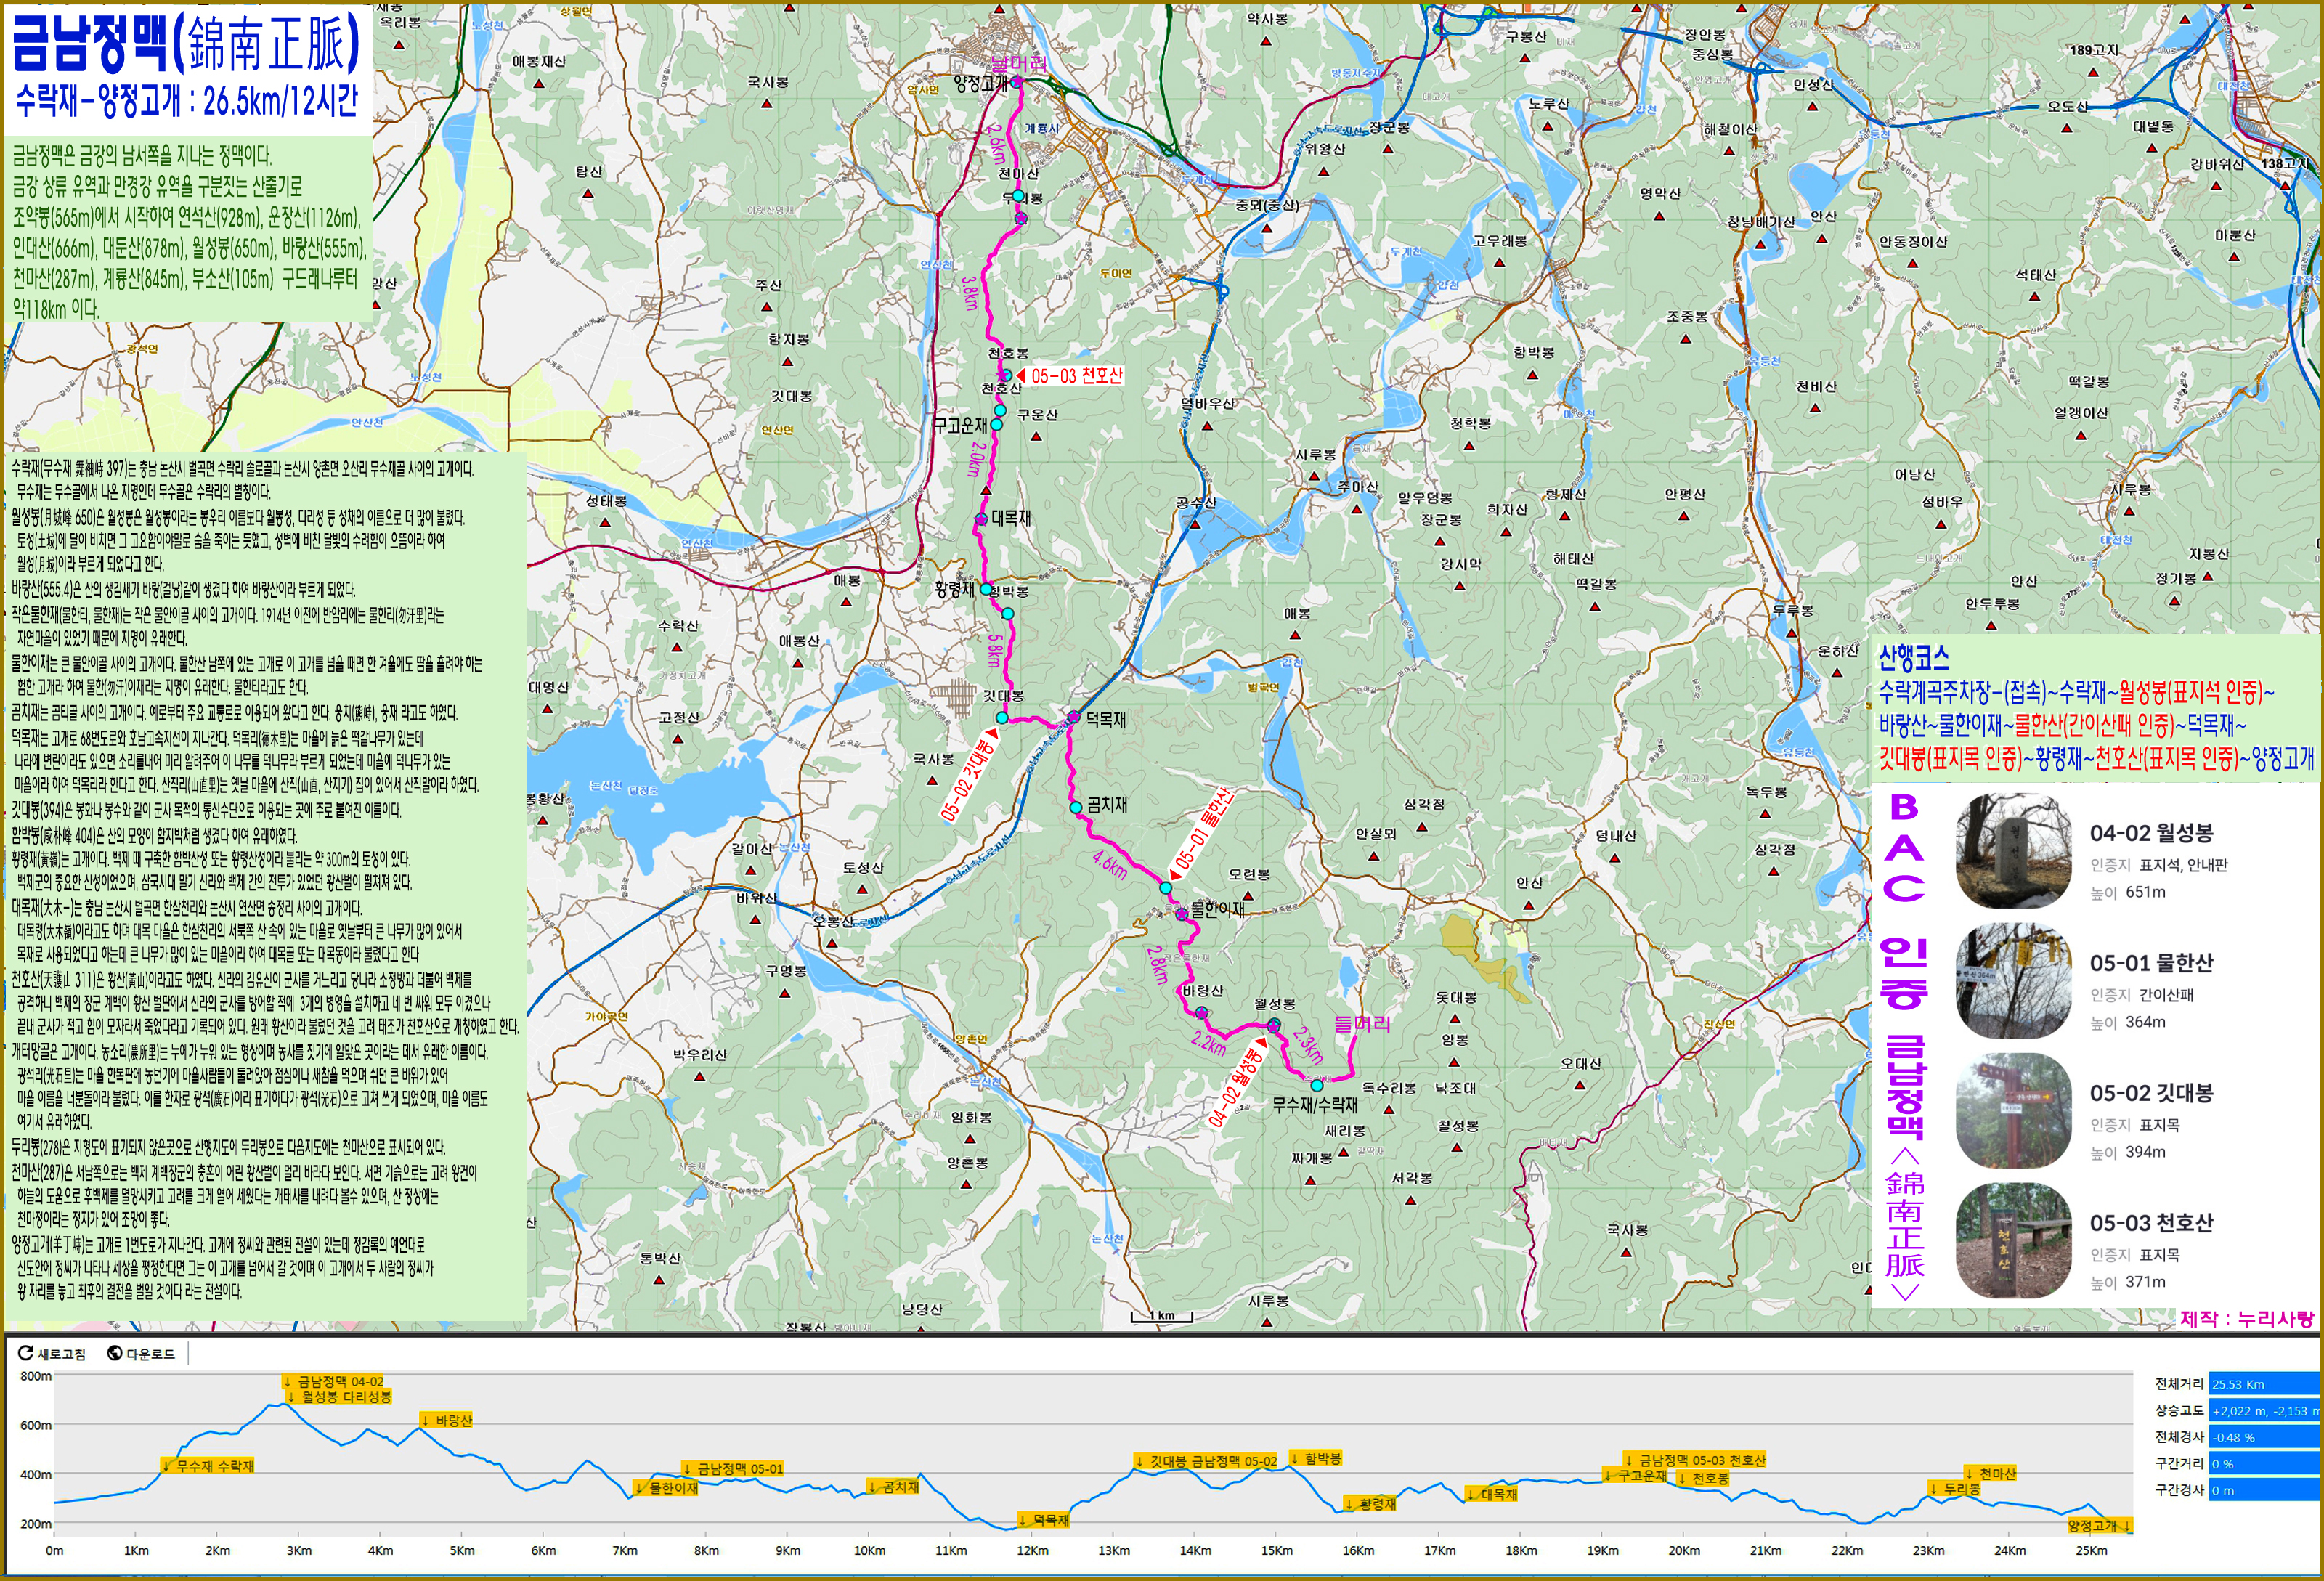The height and width of the screenshot is (1581, 2324).
Task: Select the 천마산 marker on elevation chart
Action: [1992, 1474]
